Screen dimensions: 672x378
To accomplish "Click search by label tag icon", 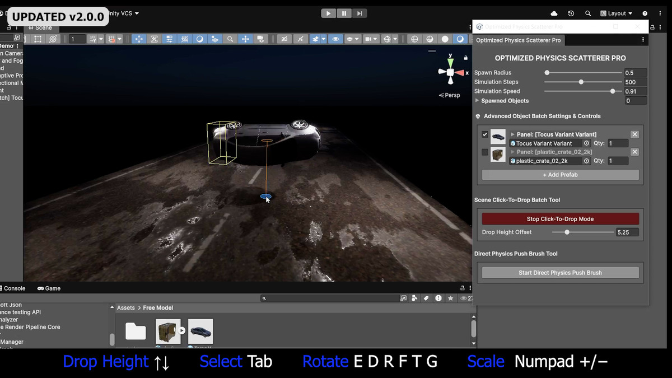I will [x=426, y=298].
